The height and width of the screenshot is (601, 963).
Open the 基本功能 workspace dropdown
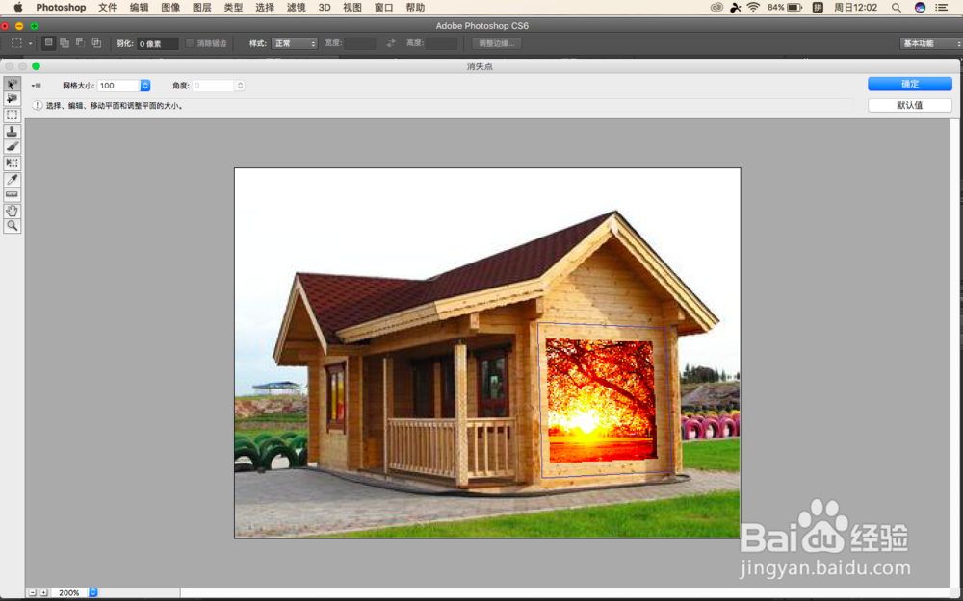click(x=930, y=43)
